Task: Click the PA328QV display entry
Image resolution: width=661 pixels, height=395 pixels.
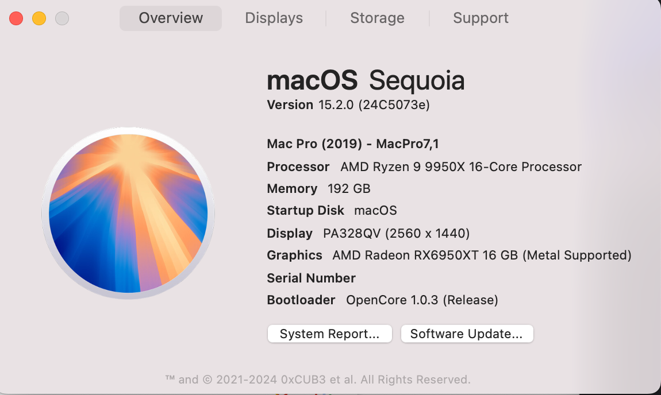Action: click(396, 234)
